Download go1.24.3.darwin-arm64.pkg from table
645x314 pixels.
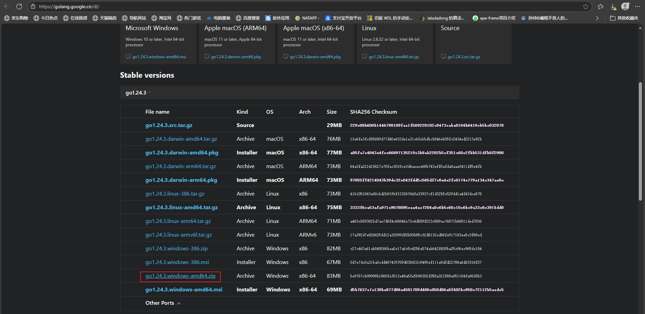pyautogui.click(x=181, y=180)
